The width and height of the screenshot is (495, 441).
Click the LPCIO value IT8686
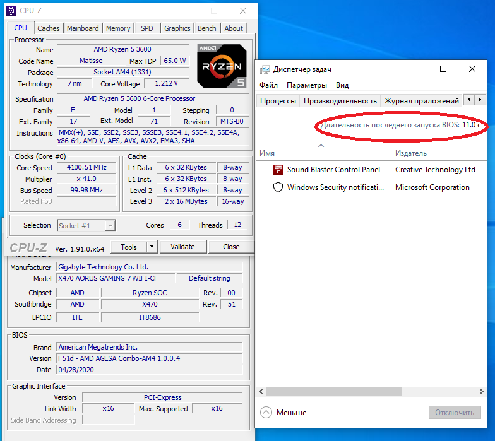[150, 318]
